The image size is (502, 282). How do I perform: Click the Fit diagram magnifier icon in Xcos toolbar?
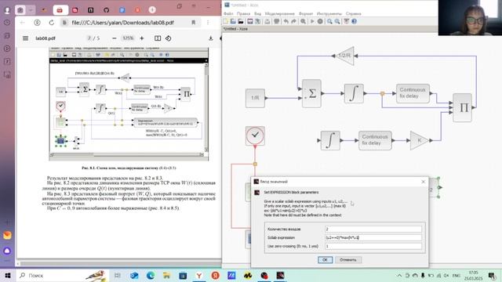point(303,21)
